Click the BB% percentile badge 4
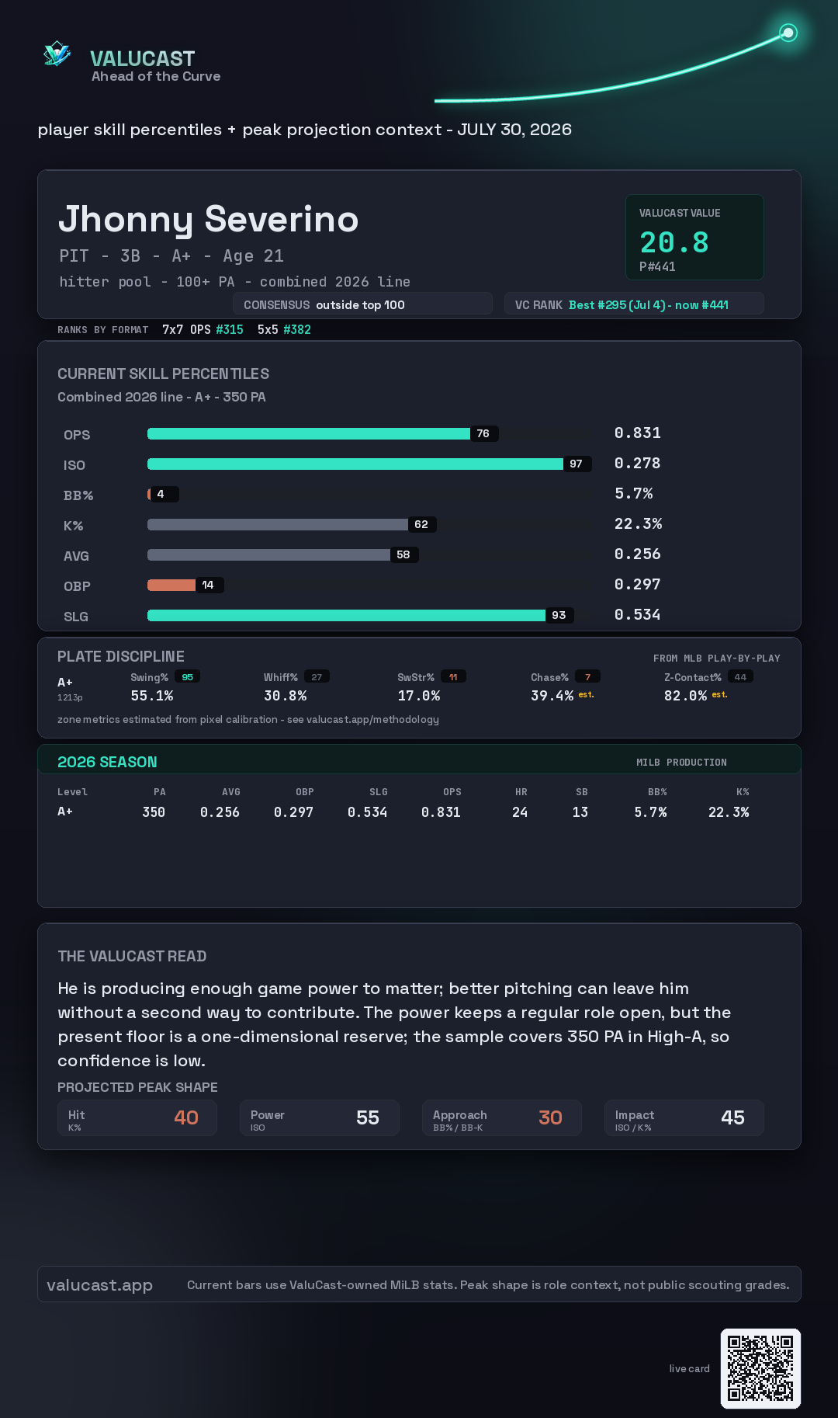838x1418 pixels. coord(163,494)
